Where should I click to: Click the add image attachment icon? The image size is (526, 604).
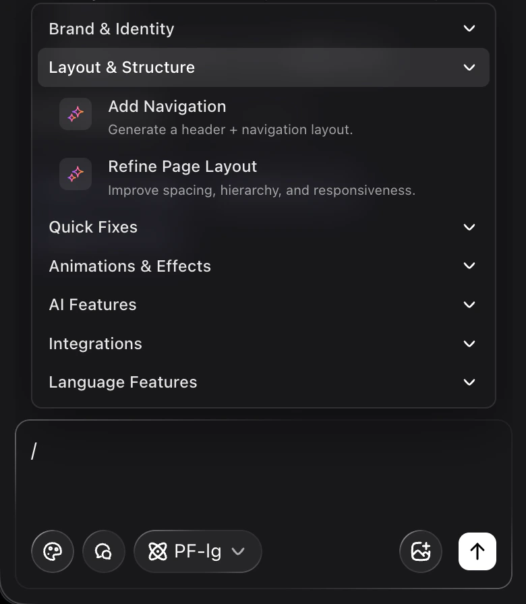421,551
